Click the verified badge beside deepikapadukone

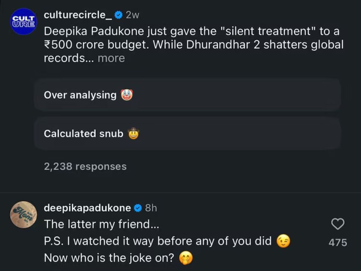coord(138,208)
